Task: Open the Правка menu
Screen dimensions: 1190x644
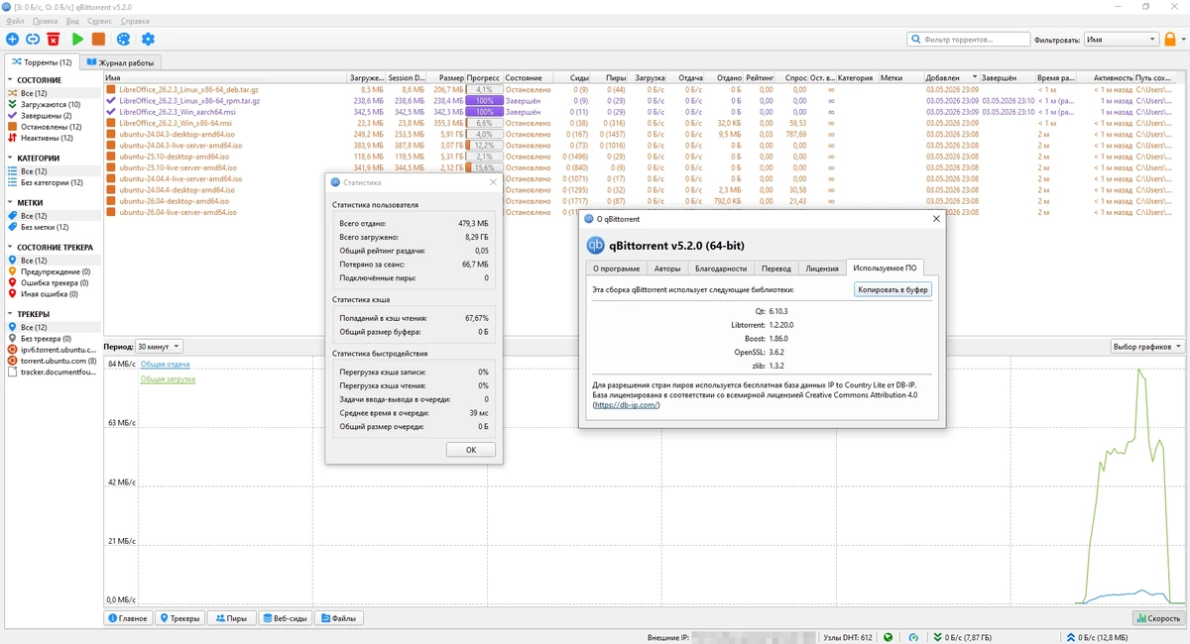Action: [x=45, y=21]
